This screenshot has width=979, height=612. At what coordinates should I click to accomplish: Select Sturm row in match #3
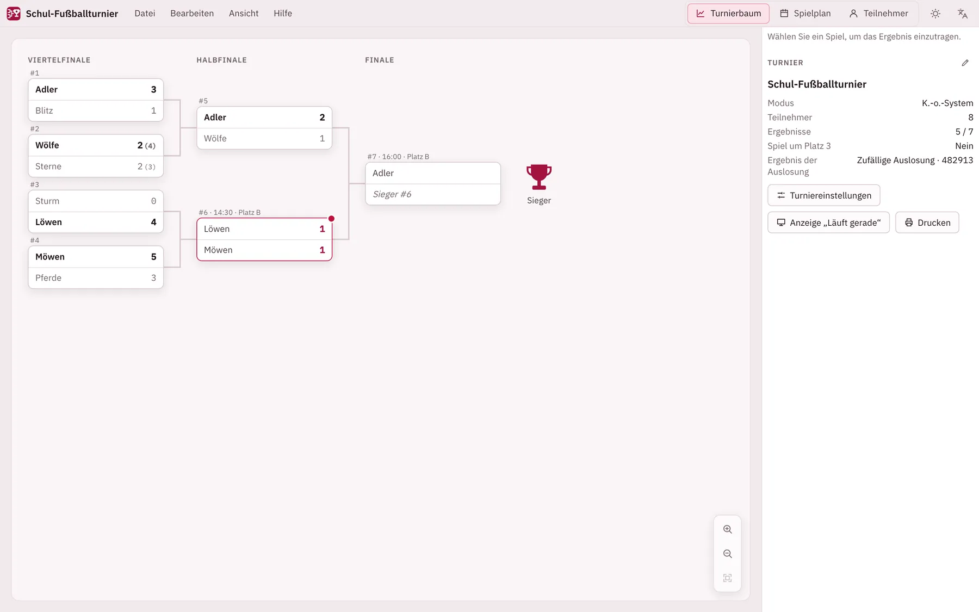point(96,201)
